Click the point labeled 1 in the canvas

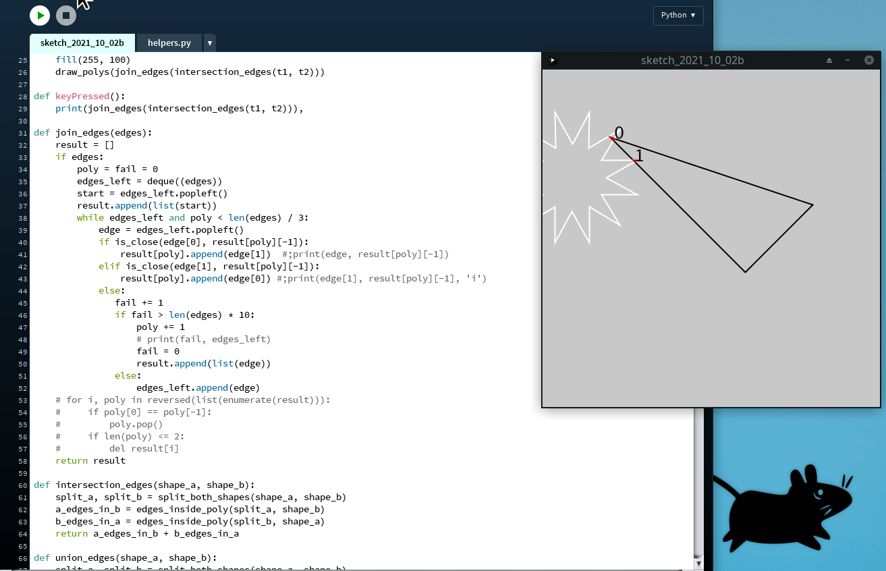(x=634, y=161)
